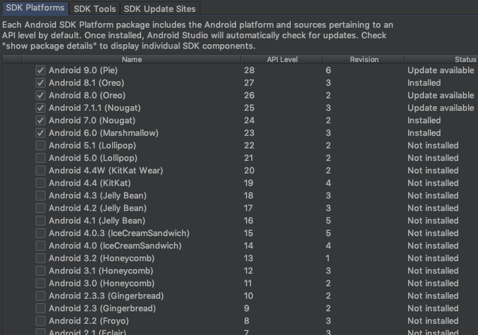Select the SDK Platforms tab

[35, 9]
